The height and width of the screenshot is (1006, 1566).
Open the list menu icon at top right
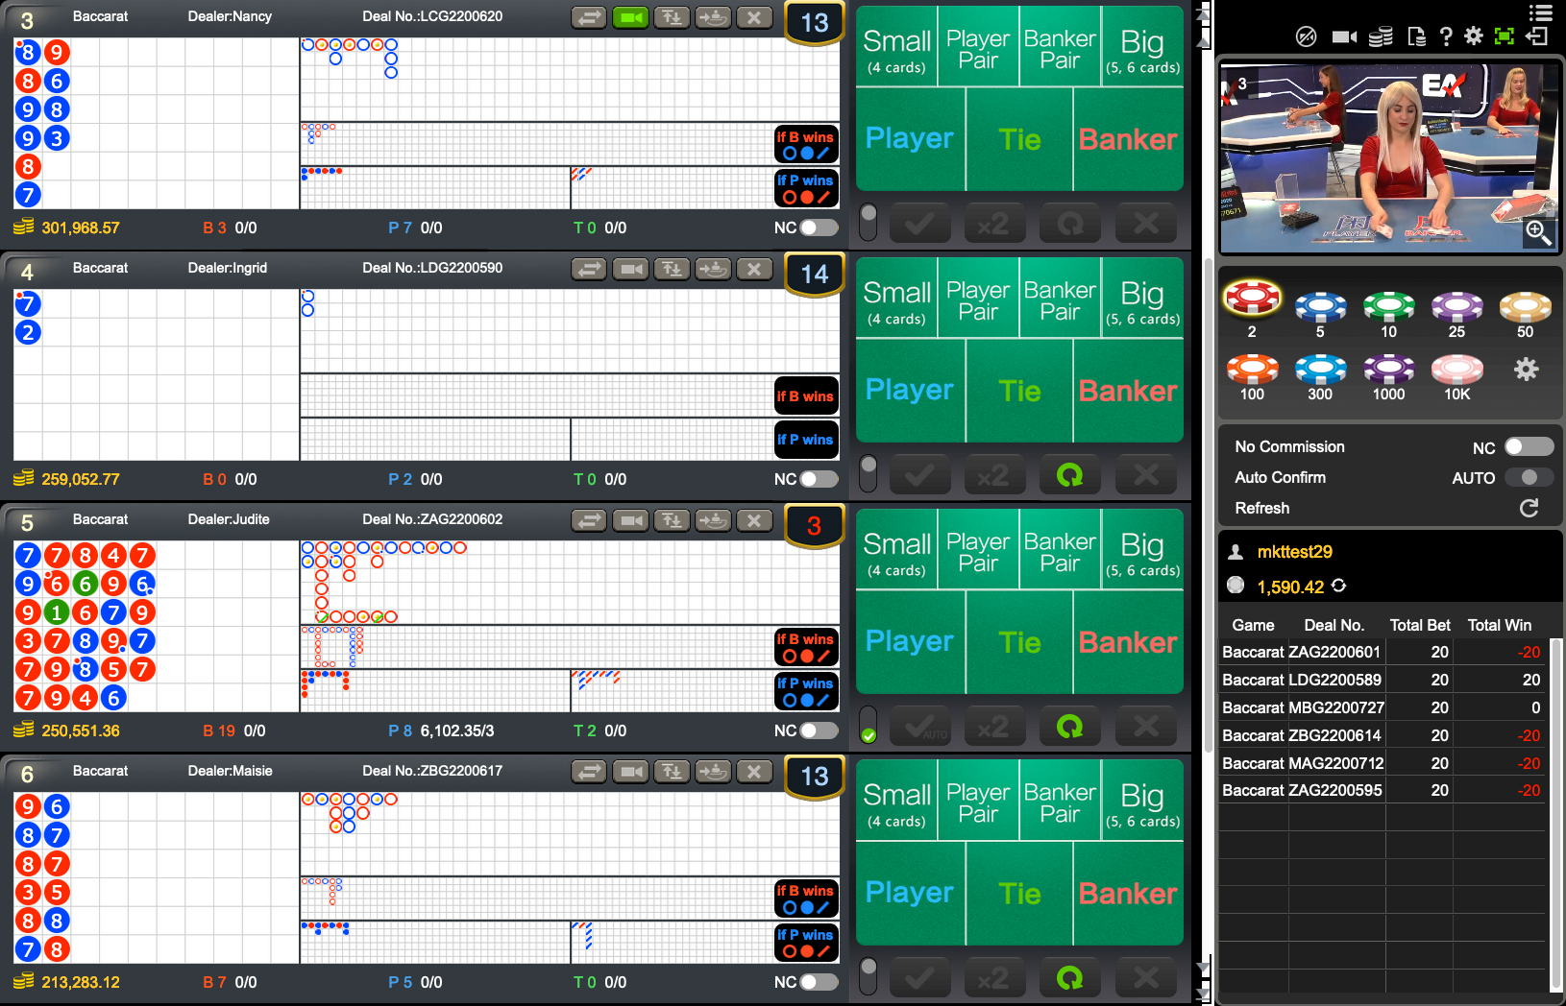(1541, 12)
